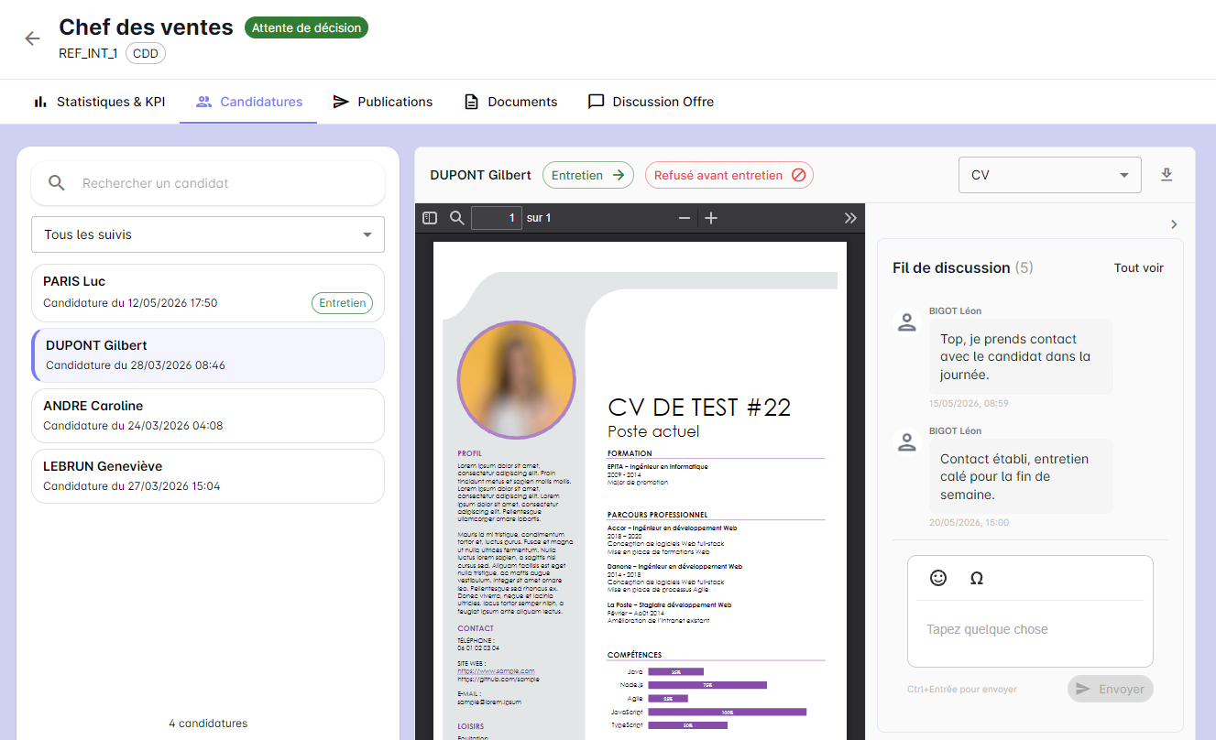Mark as Refusé avant entretien

click(x=729, y=175)
